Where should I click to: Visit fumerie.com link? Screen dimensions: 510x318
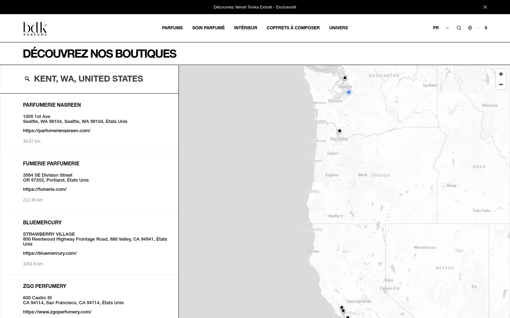point(45,189)
